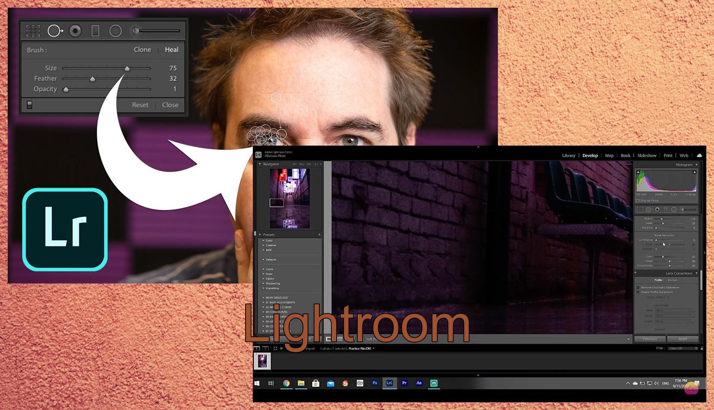Select the Red Eye Correction tool in the large brush panel

pos(75,31)
